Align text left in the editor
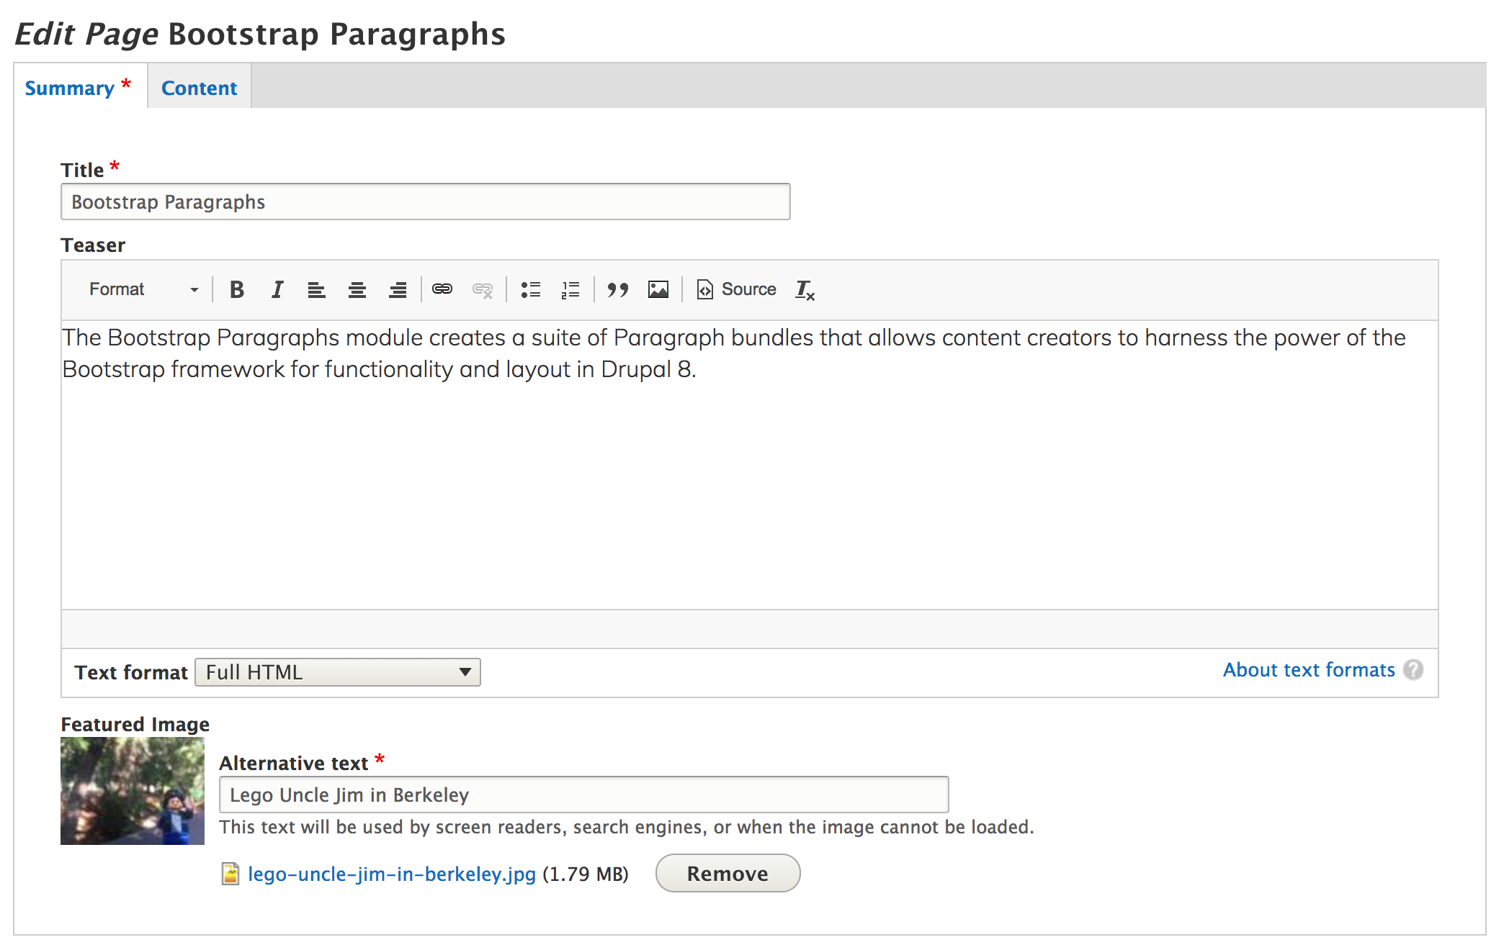The width and height of the screenshot is (1504, 950). [x=316, y=289]
